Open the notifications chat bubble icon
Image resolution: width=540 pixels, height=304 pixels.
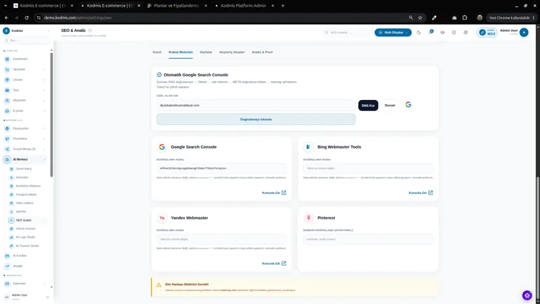point(431,32)
